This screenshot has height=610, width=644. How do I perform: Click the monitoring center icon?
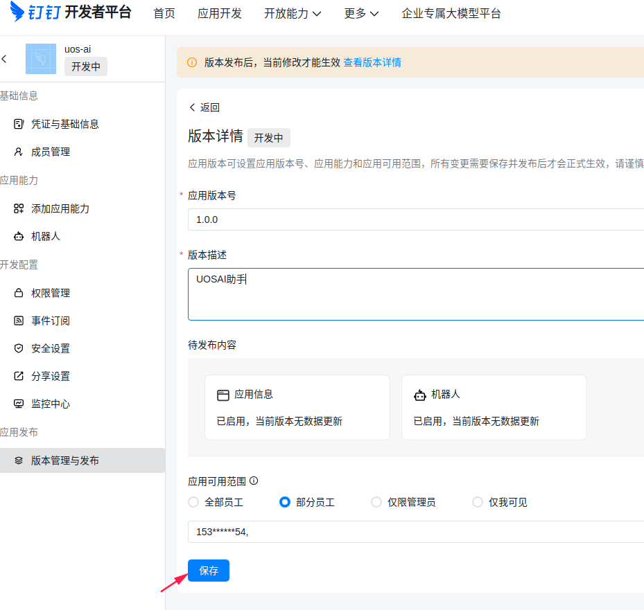(x=19, y=404)
